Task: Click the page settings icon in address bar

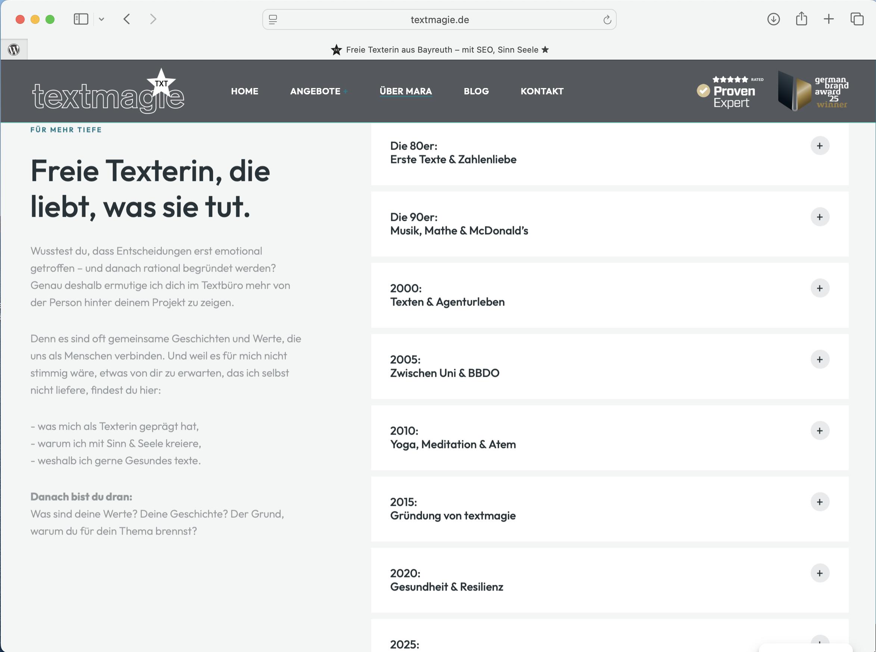Action: (273, 20)
